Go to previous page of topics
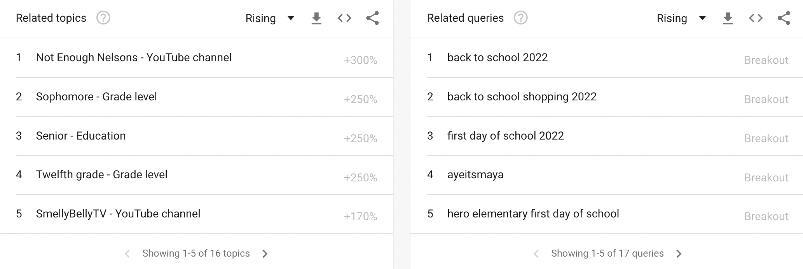 [x=127, y=253]
